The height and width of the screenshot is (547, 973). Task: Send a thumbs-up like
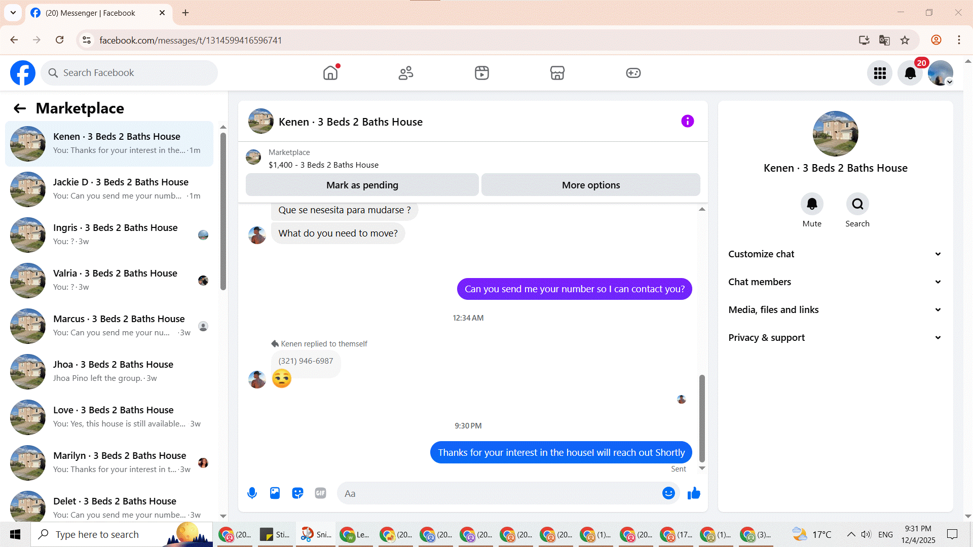point(694,493)
